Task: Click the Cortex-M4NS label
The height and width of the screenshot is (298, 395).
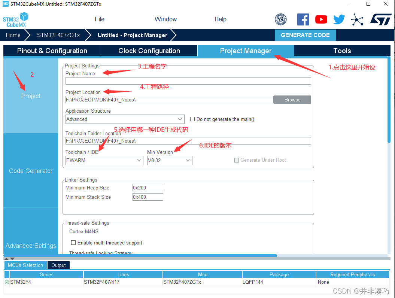Action: pos(83,231)
